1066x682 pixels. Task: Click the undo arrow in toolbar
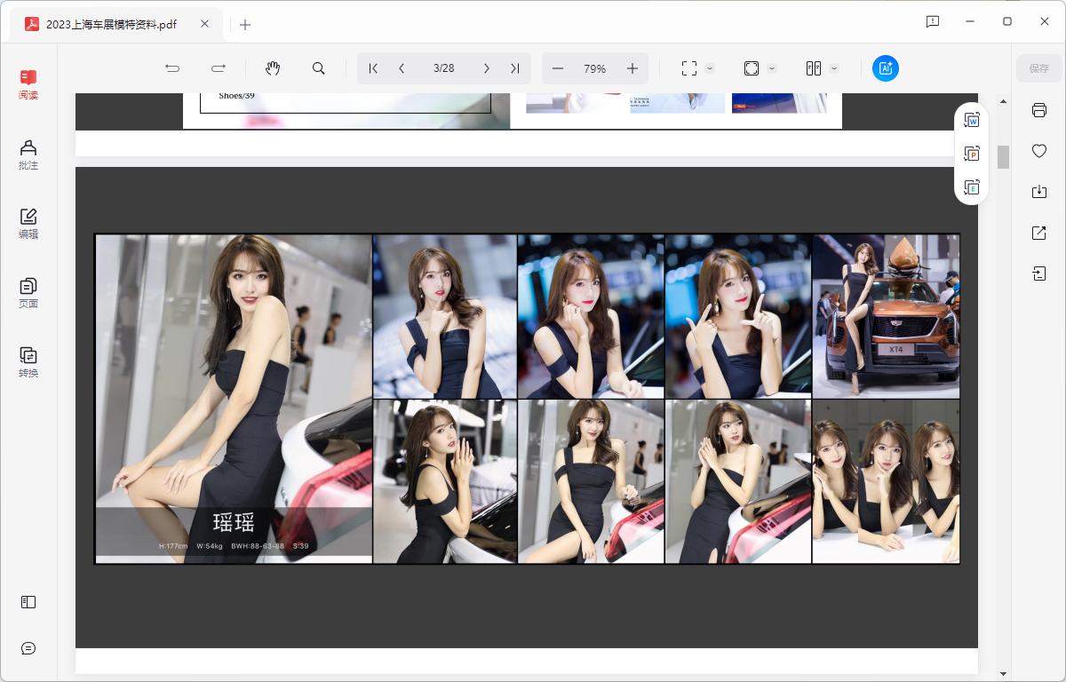pos(173,68)
